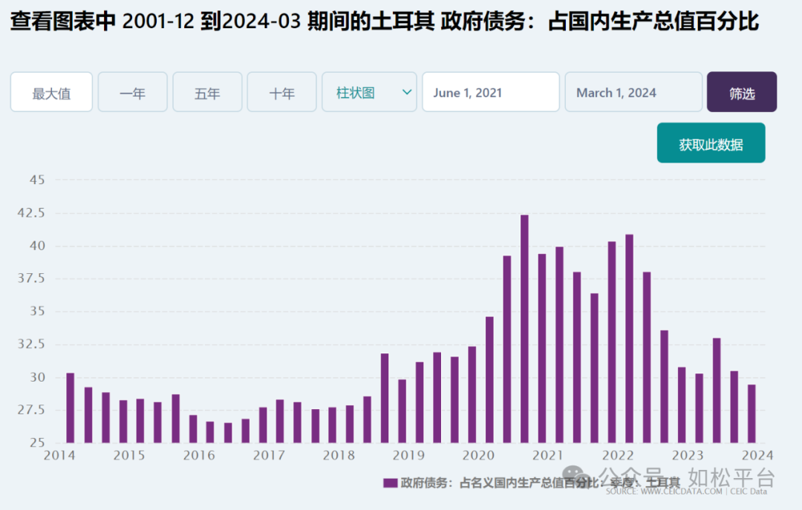
Task: Edit the March 1, 2024 end date
Action: point(633,92)
